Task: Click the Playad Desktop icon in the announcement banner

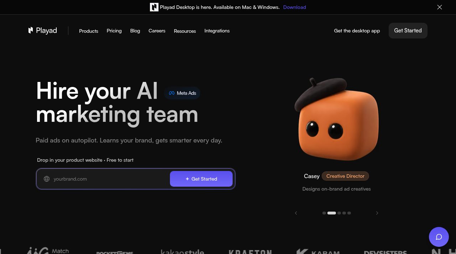Action: coord(154,7)
